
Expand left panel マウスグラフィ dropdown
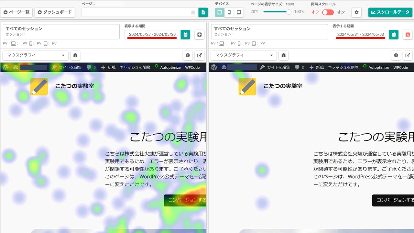pos(36,55)
